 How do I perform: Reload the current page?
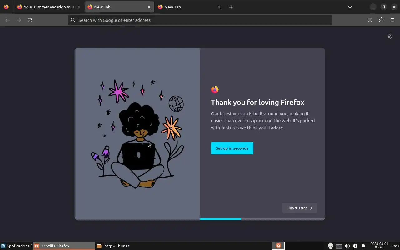30,20
